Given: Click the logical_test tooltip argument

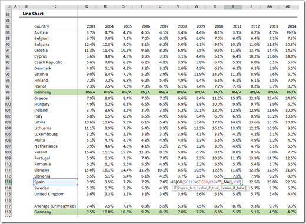Looking at the screenshot, I should 187,188.
